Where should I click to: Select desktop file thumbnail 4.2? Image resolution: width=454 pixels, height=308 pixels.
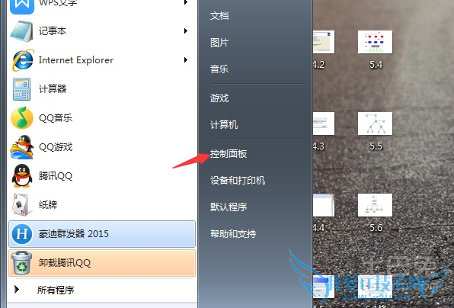pyautogui.click(x=324, y=42)
